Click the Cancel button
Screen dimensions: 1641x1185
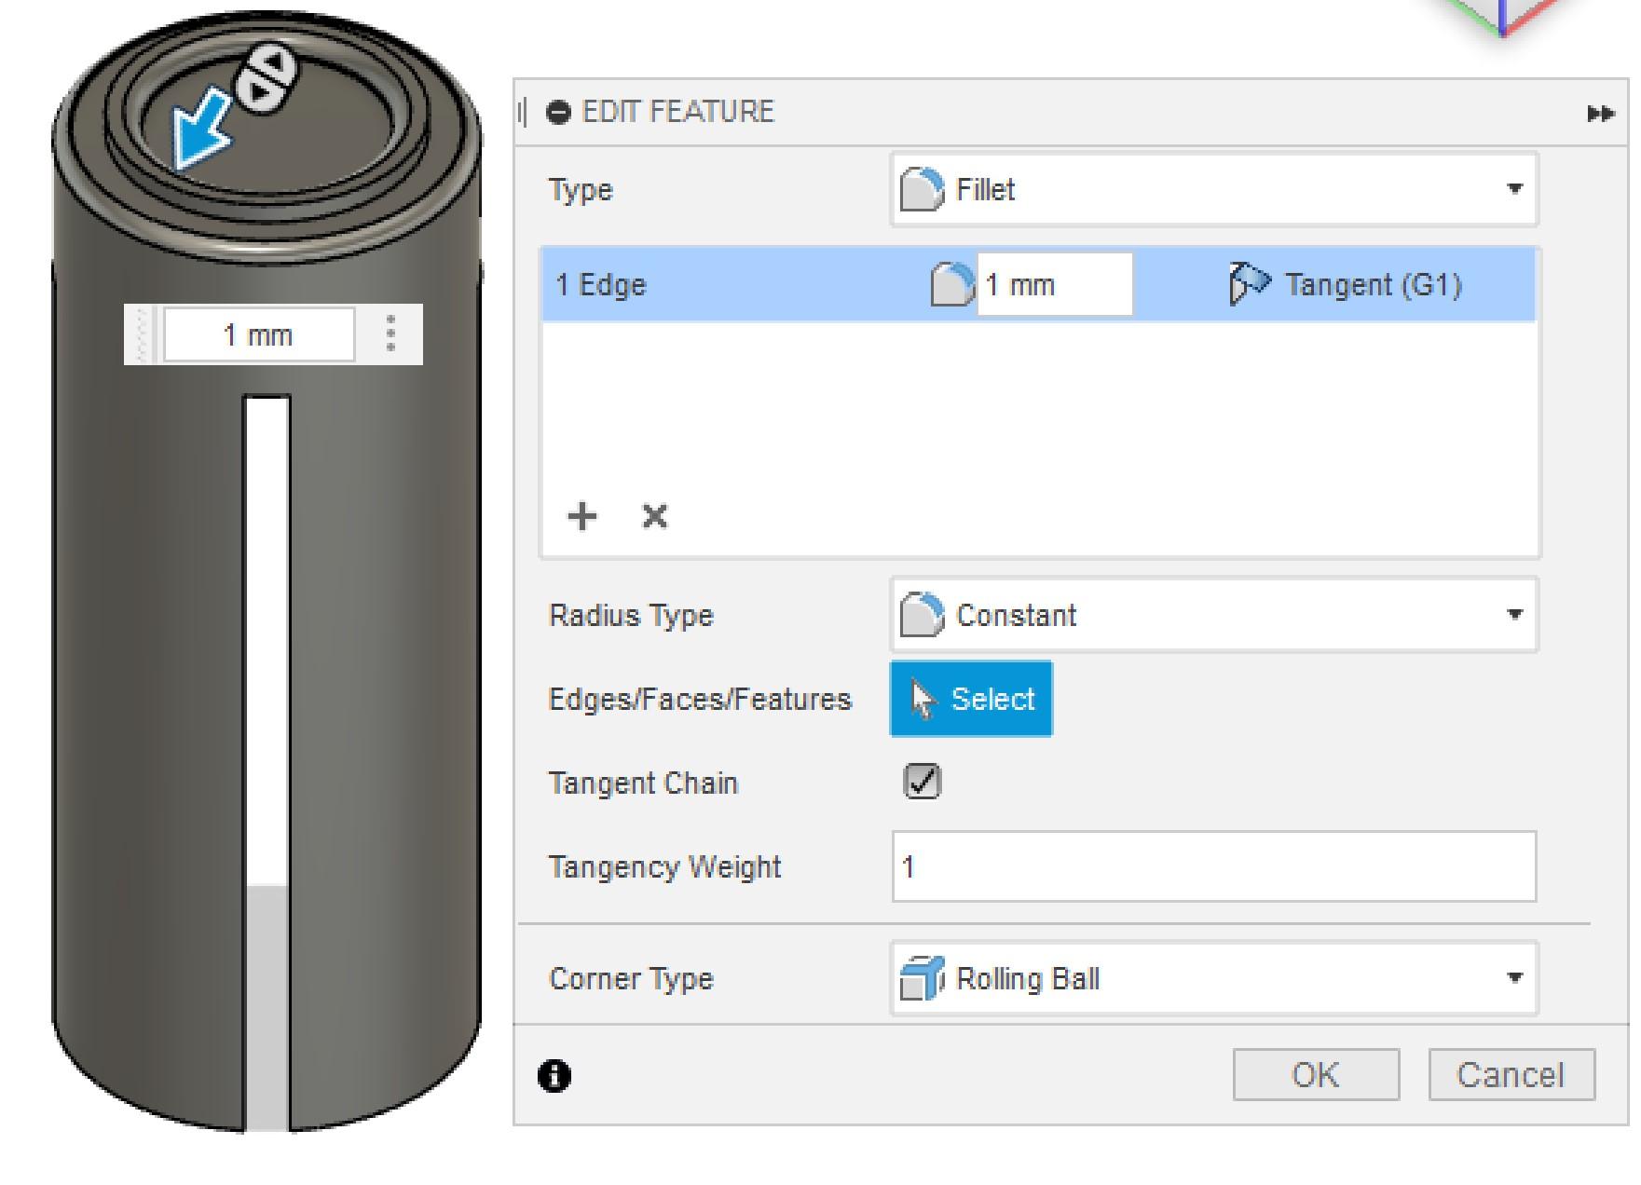pyautogui.click(x=1511, y=1075)
